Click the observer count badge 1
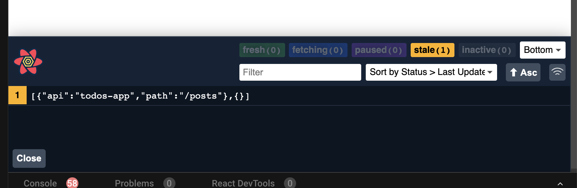577x188 pixels. point(18,96)
